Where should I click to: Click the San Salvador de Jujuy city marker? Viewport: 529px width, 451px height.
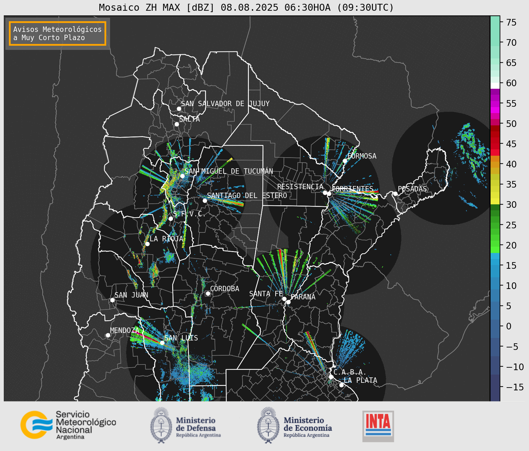pos(179,109)
